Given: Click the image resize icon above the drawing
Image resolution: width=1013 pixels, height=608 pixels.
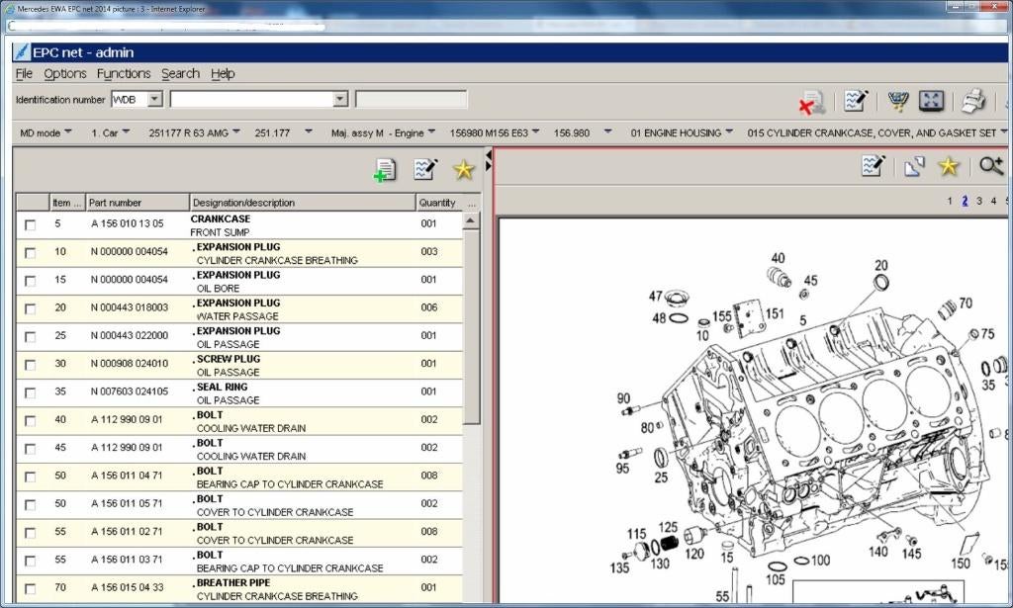Looking at the screenshot, I should click(x=912, y=166).
